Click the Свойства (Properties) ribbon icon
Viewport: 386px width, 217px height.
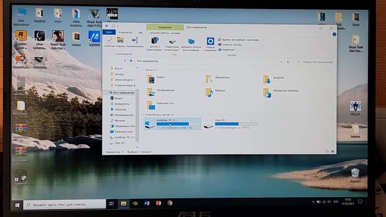tap(109, 42)
